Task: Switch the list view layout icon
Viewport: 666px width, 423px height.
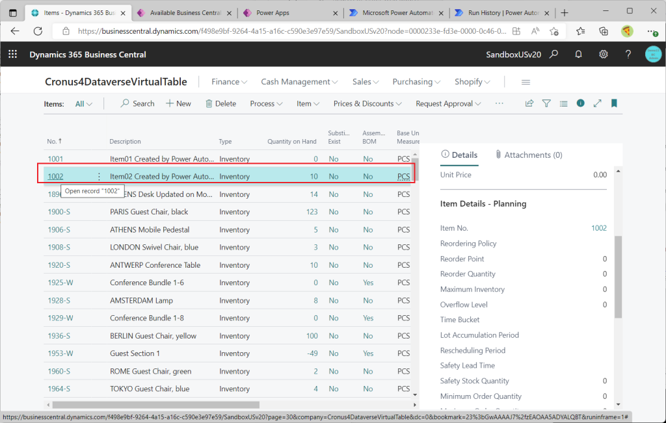Action: coord(563,103)
